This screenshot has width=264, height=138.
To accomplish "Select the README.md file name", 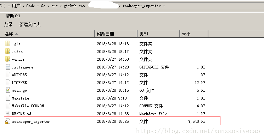I will (22, 114).
